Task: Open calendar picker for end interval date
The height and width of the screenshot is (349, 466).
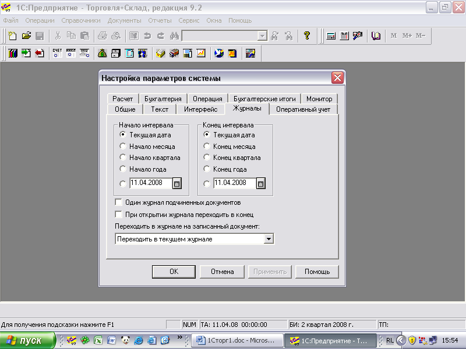Action: coord(260,183)
